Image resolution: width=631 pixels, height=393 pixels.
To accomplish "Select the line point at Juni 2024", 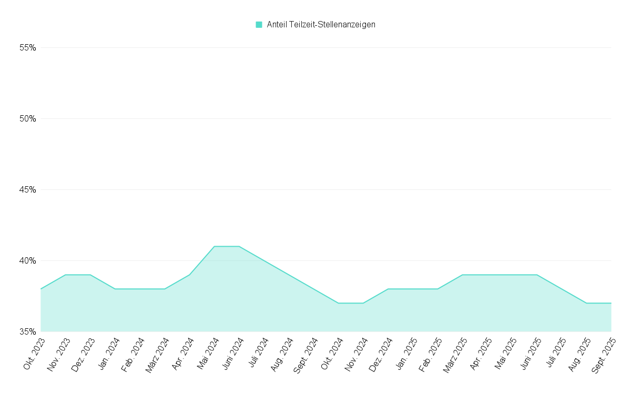I will coord(239,246).
